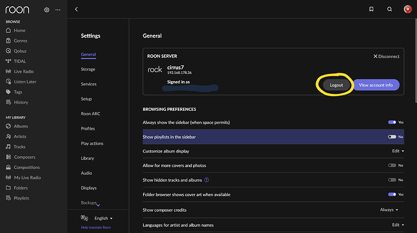Image resolution: width=417 pixels, height=233 pixels.
Task: Open settings via the gear icon
Action: (x=47, y=10)
